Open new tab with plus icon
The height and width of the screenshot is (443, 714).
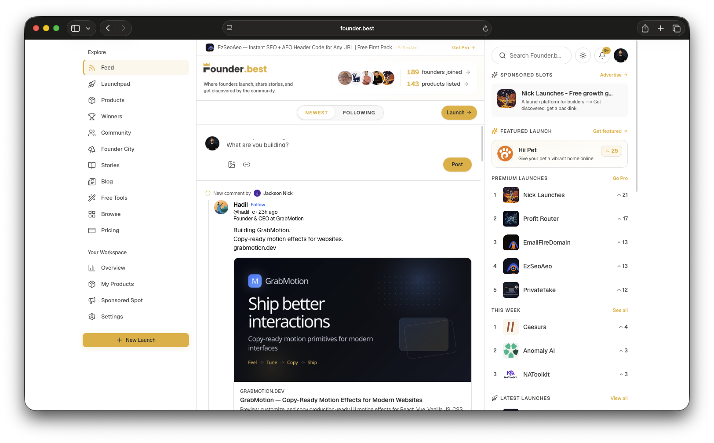[x=660, y=28]
